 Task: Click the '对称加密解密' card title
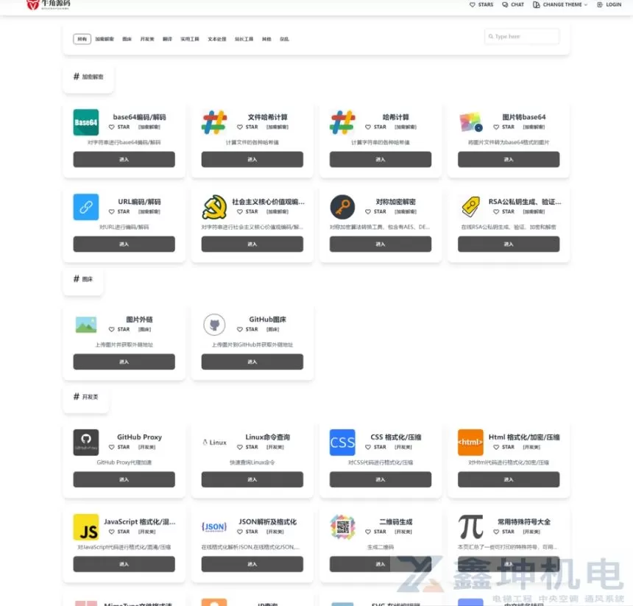396,202
